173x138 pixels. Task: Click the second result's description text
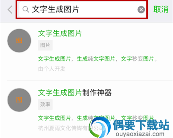98,118
